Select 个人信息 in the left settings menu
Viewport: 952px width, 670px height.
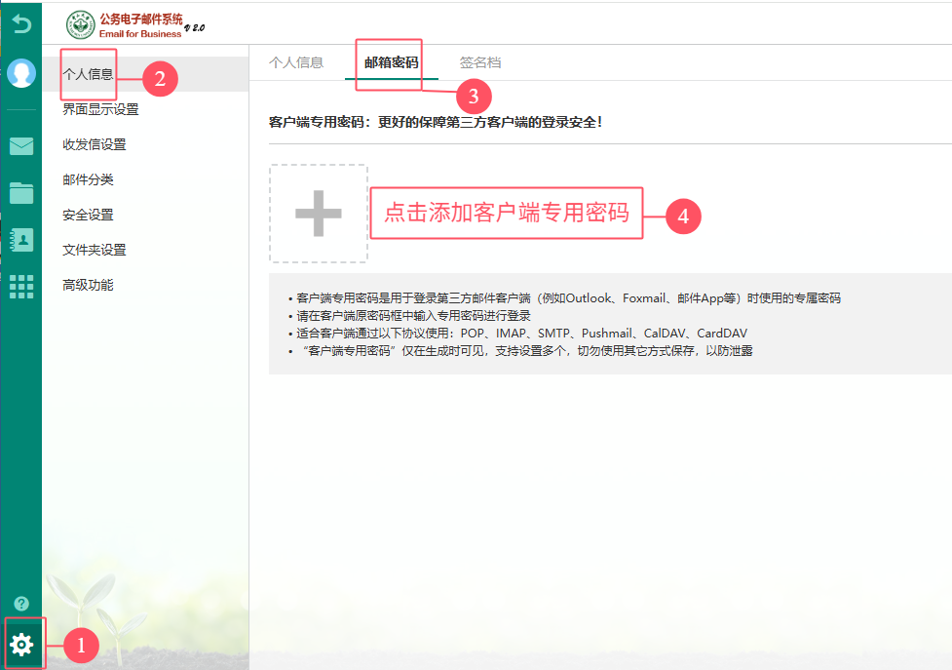88,74
